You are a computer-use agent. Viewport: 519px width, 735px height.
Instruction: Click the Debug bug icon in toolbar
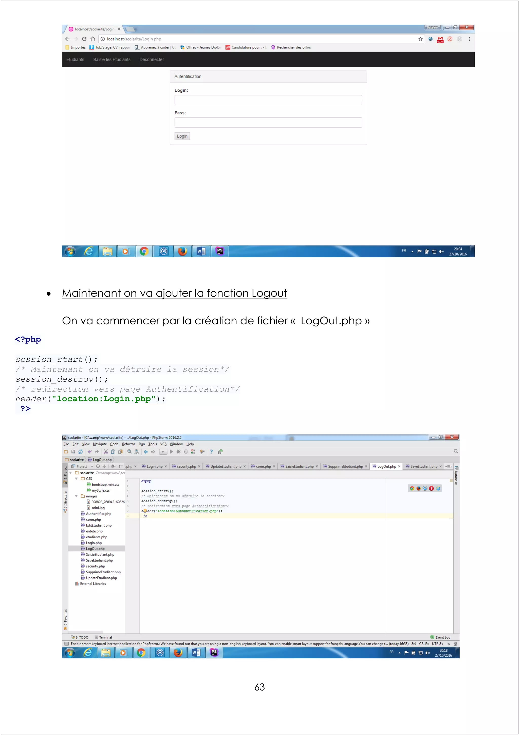coord(179,452)
